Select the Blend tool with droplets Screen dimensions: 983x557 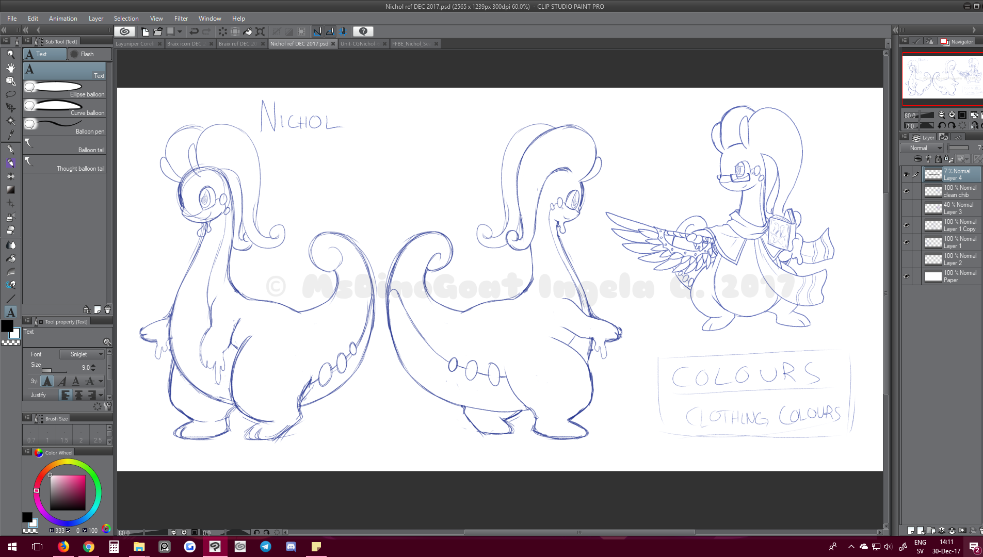click(10, 245)
